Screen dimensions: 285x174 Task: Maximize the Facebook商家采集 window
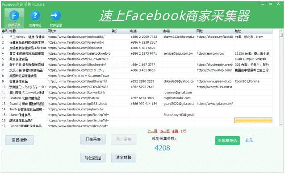270,4
